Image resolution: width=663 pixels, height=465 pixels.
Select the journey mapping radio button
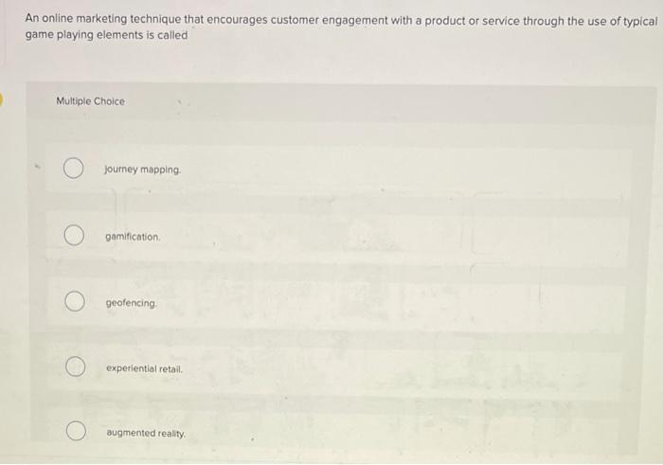point(73,169)
